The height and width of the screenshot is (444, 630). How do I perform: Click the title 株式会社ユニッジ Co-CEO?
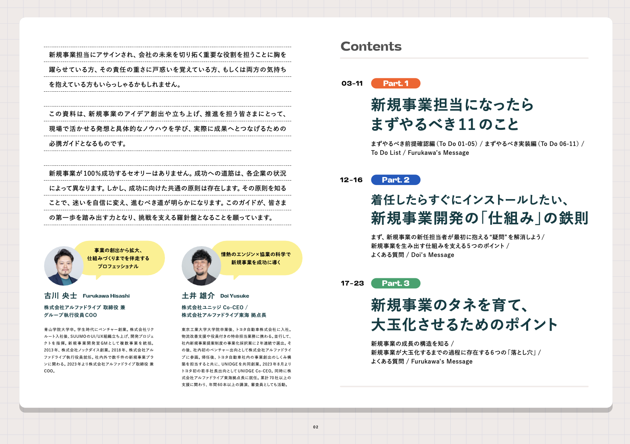(x=215, y=307)
